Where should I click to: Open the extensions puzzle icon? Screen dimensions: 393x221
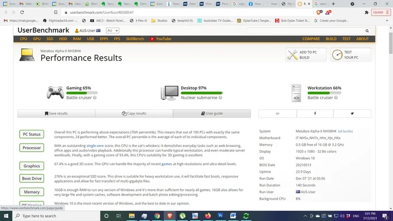(x=366, y=12)
